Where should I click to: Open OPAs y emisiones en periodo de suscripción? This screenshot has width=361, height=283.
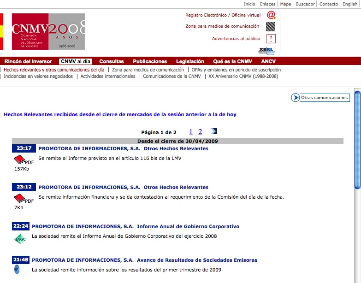pos(236,70)
